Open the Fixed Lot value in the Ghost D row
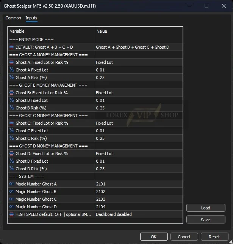This screenshot has height=244, width=233. pos(139,154)
